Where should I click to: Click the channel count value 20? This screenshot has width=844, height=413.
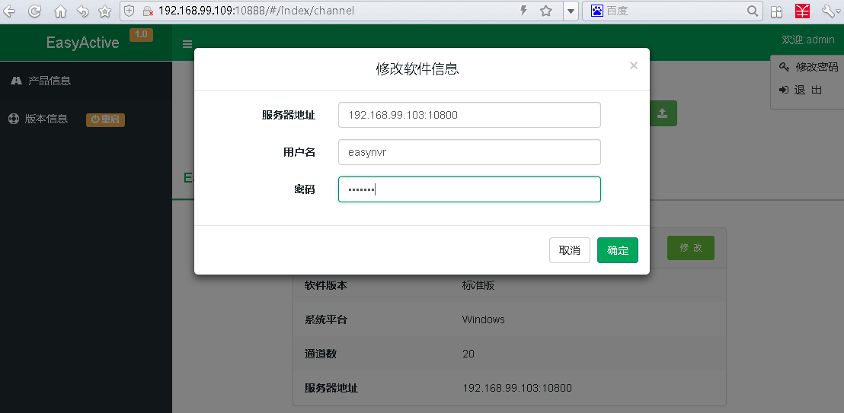click(x=468, y=354)
